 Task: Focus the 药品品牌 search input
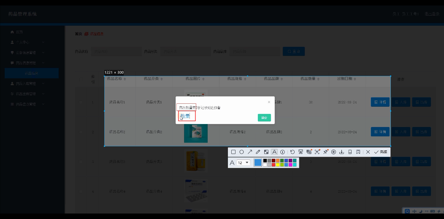coord(255,51)
